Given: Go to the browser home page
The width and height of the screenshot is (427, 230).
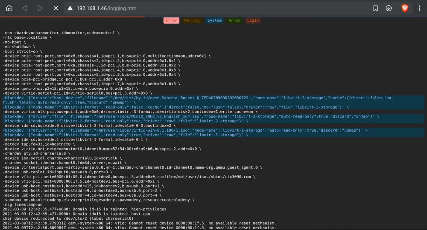Looking at the screenshot, I should coord(9,8).
